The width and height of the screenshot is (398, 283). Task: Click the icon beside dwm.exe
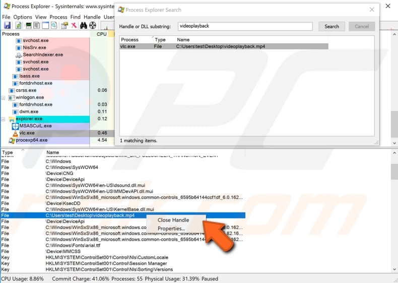pos(15,112)
